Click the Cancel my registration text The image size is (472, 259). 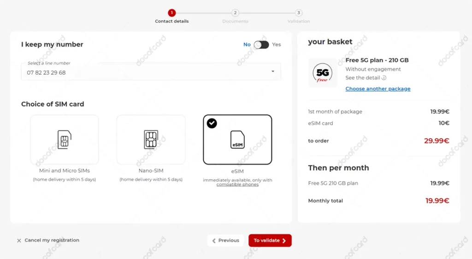52,241
